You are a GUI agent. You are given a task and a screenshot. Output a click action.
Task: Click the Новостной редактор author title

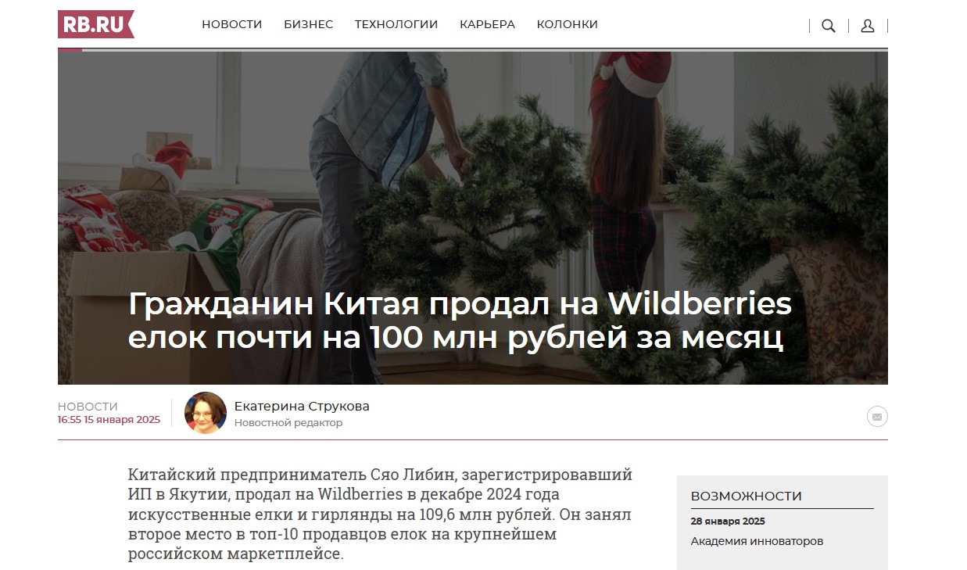288,423
